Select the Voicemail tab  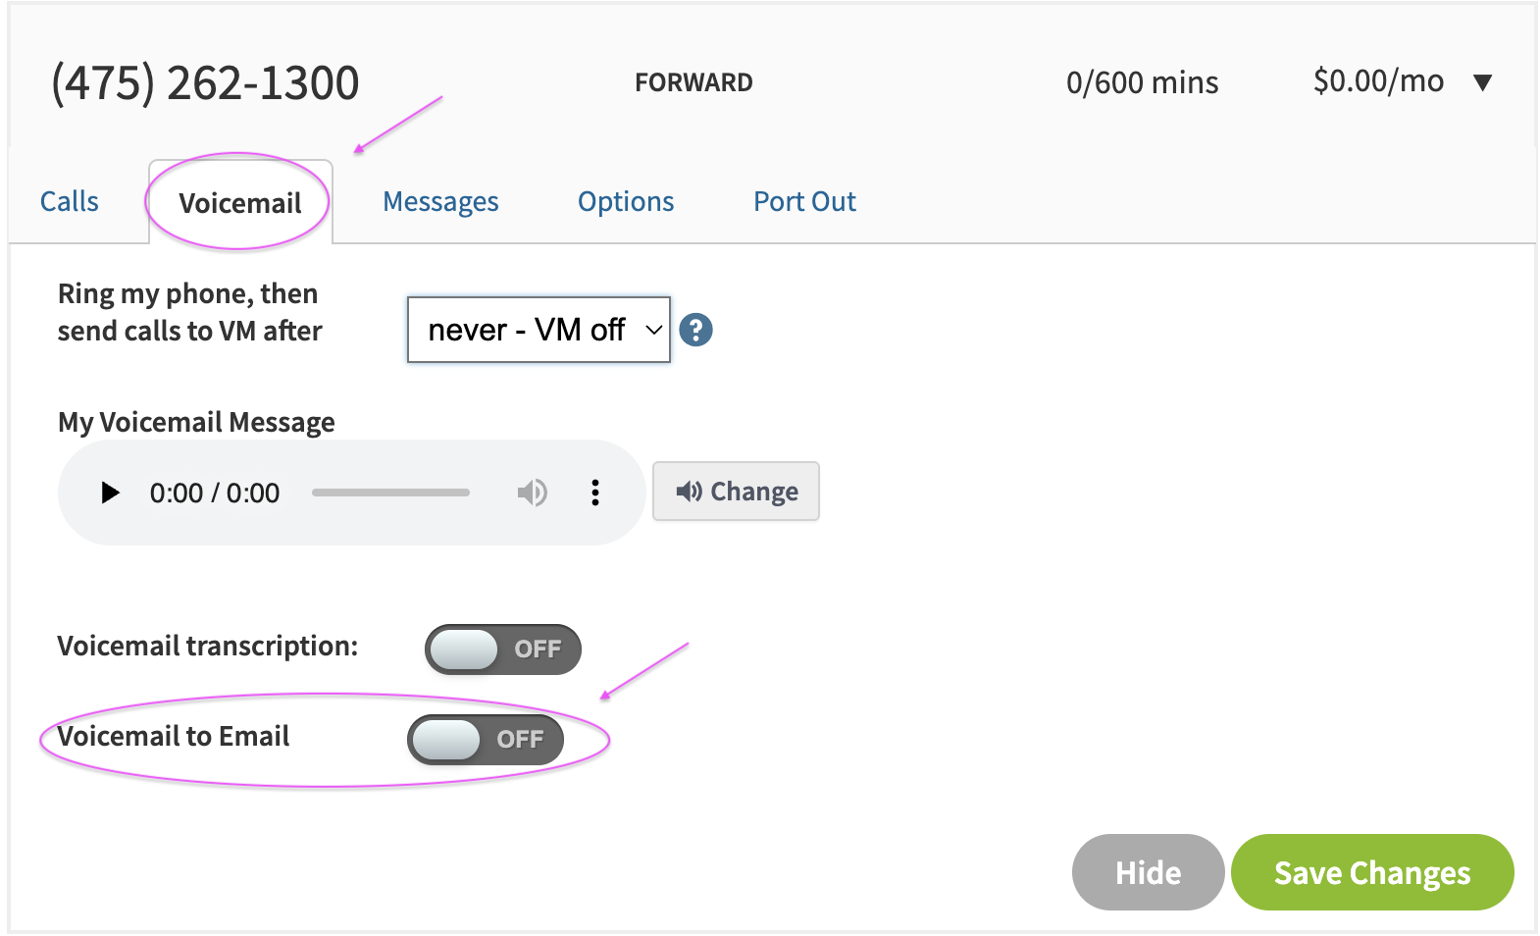coord(240,203)
